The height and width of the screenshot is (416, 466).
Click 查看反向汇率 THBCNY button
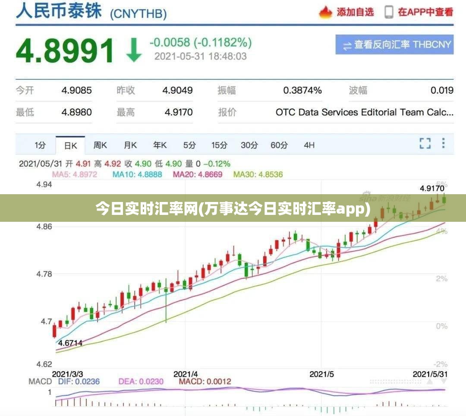point(394,44)
